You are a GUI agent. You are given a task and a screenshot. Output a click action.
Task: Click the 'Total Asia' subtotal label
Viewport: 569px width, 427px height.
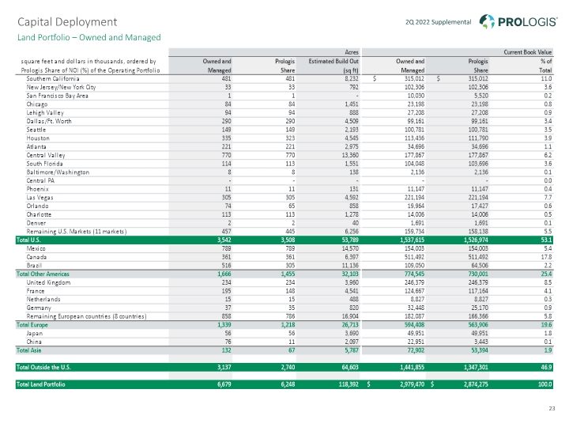click(x=28, y=350)
